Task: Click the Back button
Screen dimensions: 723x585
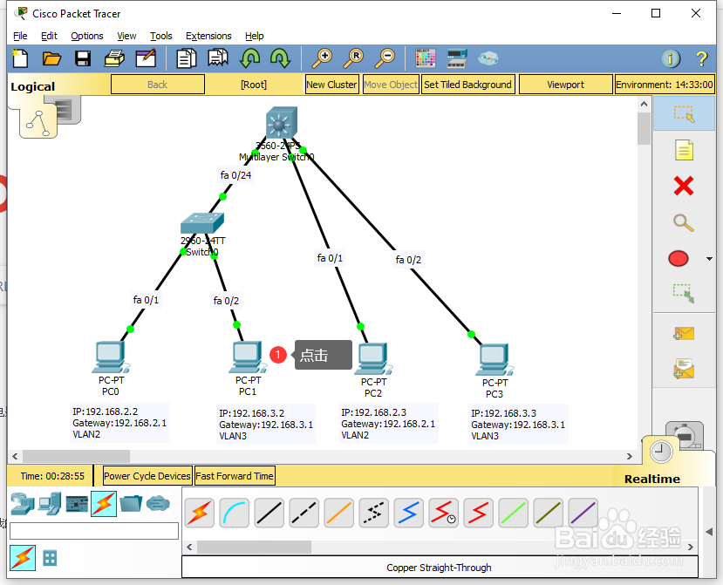Action: pos(158,85)
